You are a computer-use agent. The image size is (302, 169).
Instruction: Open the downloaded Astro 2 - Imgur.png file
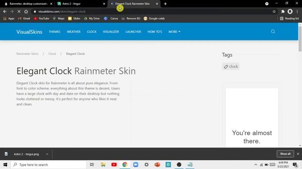(x=26, y=154)
